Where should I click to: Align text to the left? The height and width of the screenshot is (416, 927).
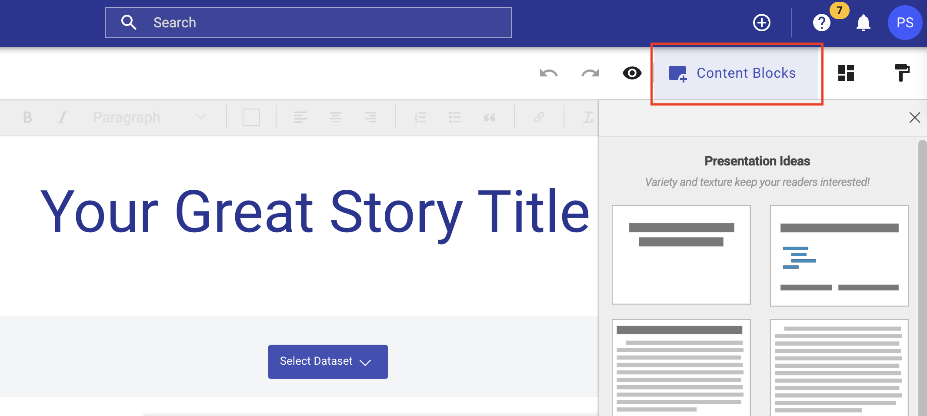pos(300,117)
